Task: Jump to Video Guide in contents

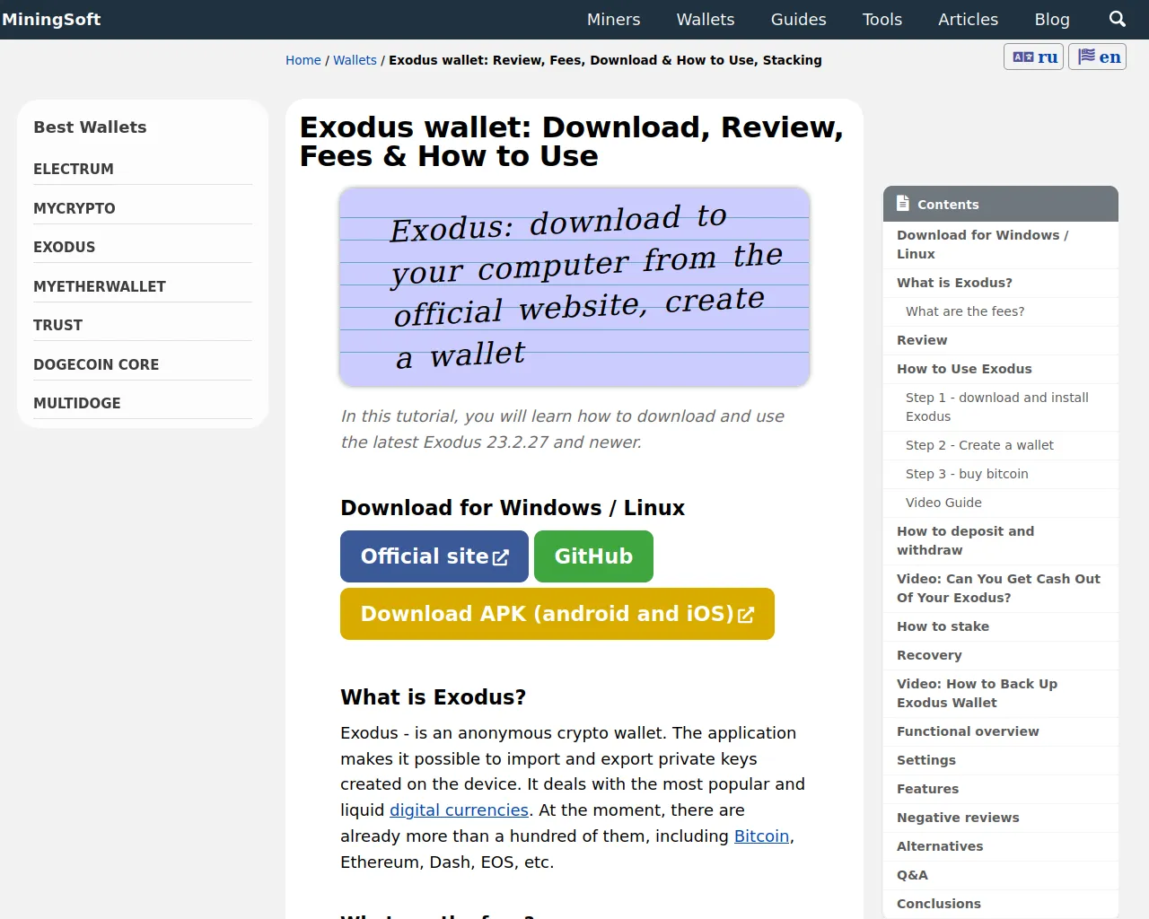Action: (1001, 503)
